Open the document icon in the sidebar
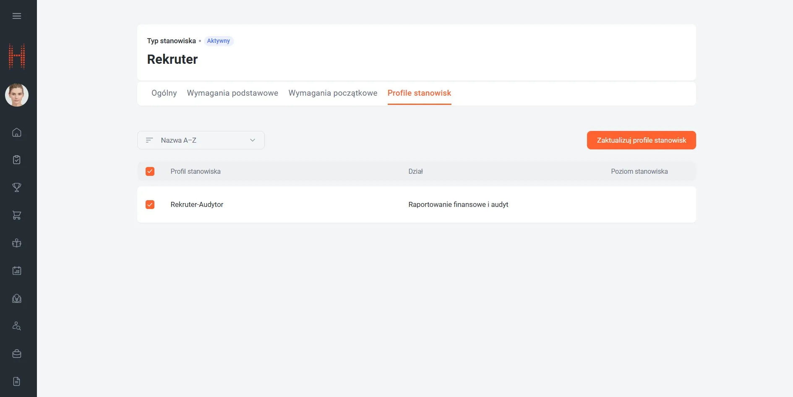 pyautogui.click(x=17, y=381)
